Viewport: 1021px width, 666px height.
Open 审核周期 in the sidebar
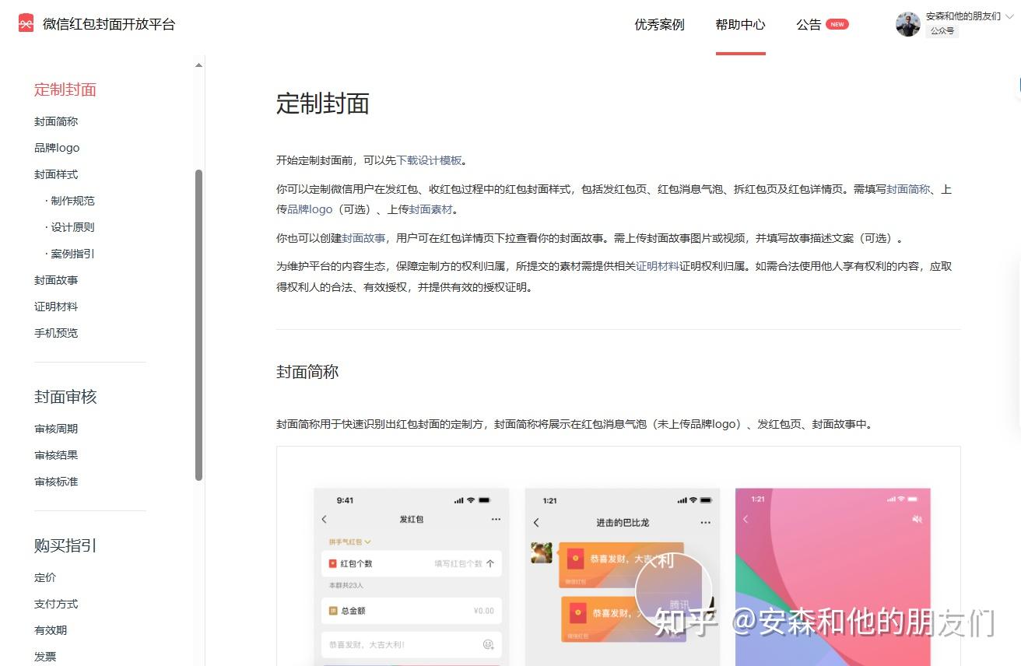pyautogui.click(x=56, y=429)
